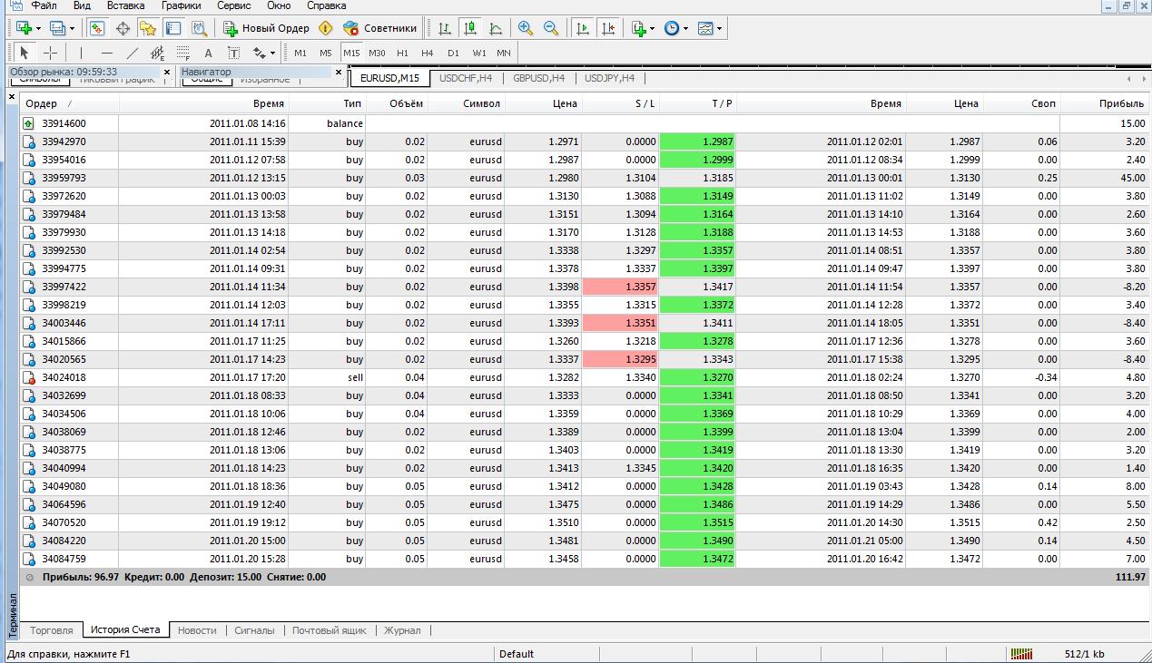The image size is (1152, 663).
Task: Open dropdown arrow next to Periods clock
Action: [685, 28]
